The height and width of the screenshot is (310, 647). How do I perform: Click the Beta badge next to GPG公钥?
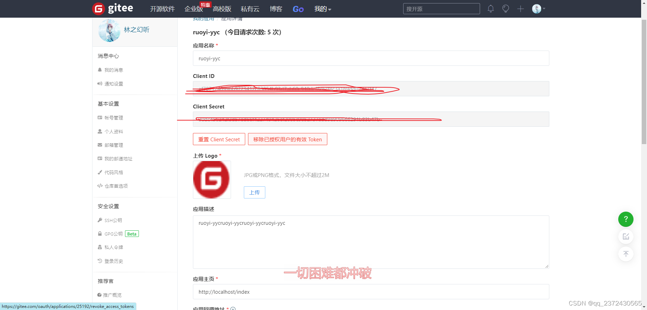132,234
